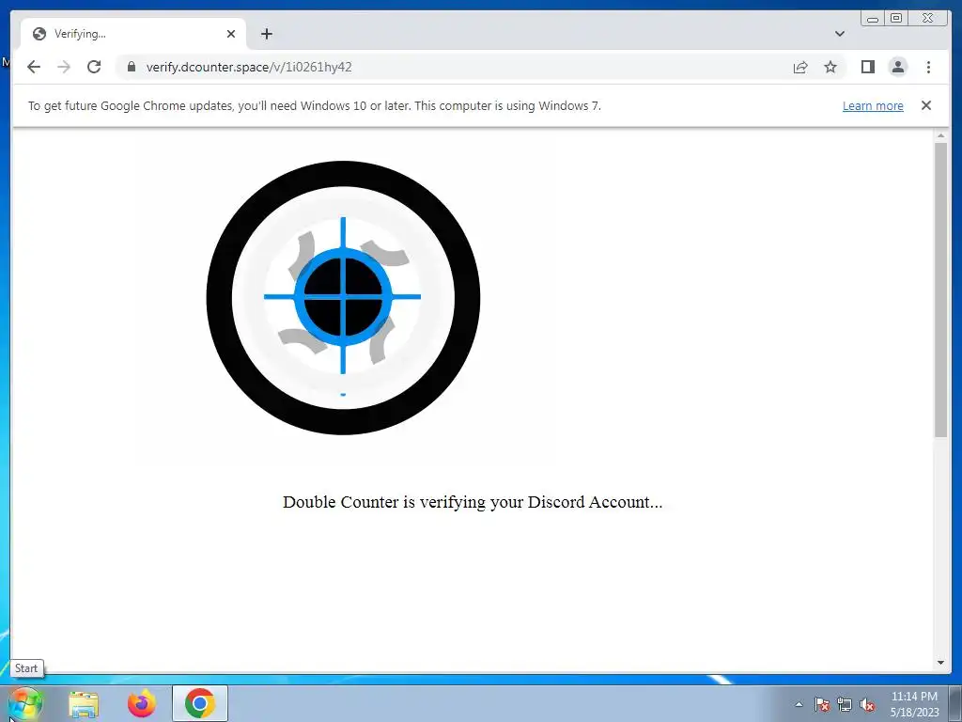Select the Verifying... tab
This screenshot has width=962, height=722.
pyautogui.click(x=133, y=34)
